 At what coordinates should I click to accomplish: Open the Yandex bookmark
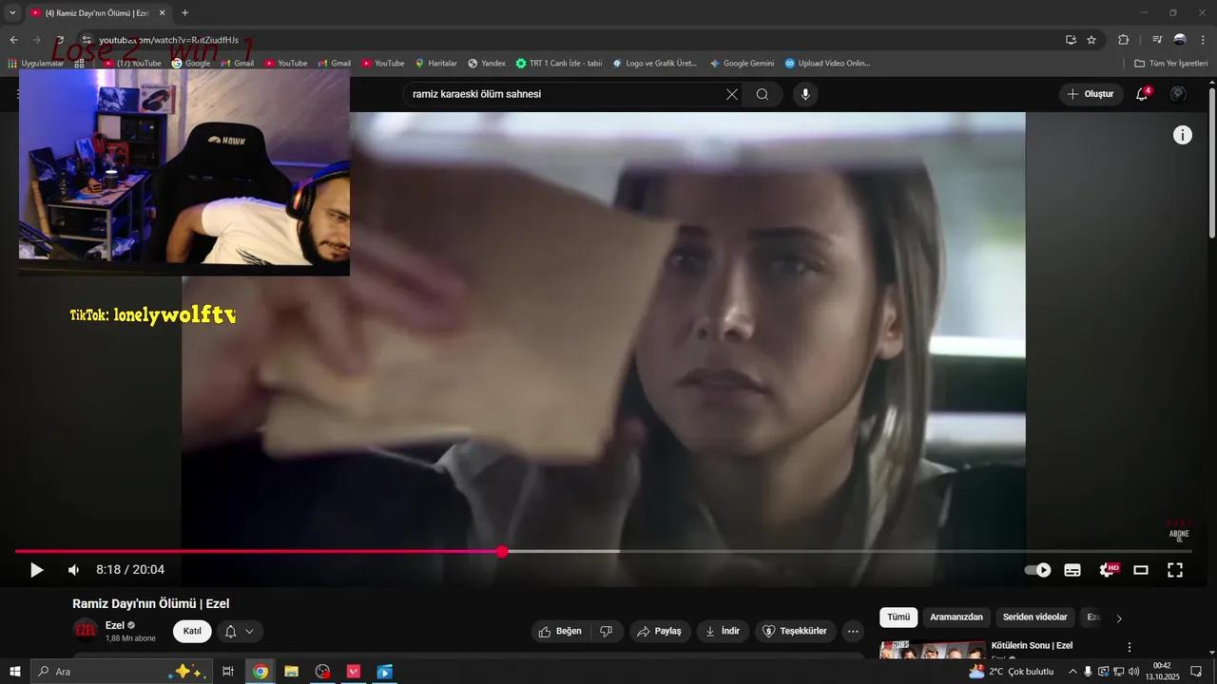[x=487, y=64]
